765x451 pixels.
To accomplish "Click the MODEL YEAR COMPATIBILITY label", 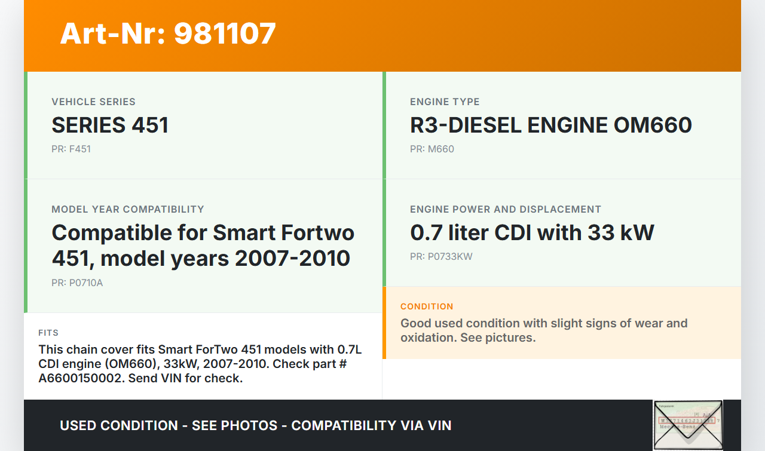I will (128, 209).
